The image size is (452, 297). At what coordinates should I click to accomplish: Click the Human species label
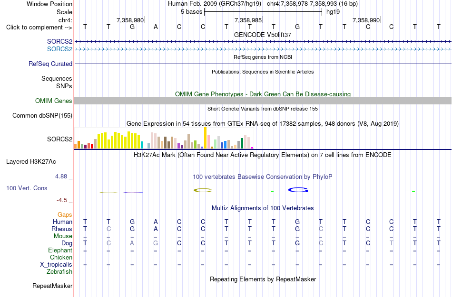click(62, 222)
